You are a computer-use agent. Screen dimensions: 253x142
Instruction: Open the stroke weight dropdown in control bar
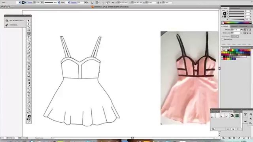coord(42,3)
